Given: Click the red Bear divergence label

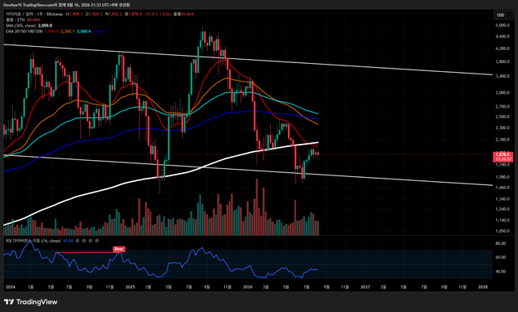Looking at the screenshot, I should pyautogui.click(x=119, y=249).
